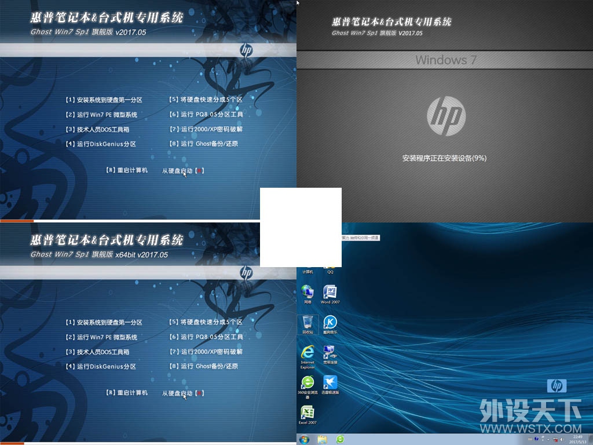593x445 pixels.
Task: Click the speaker volume tray icon
Action: point(562,439)
